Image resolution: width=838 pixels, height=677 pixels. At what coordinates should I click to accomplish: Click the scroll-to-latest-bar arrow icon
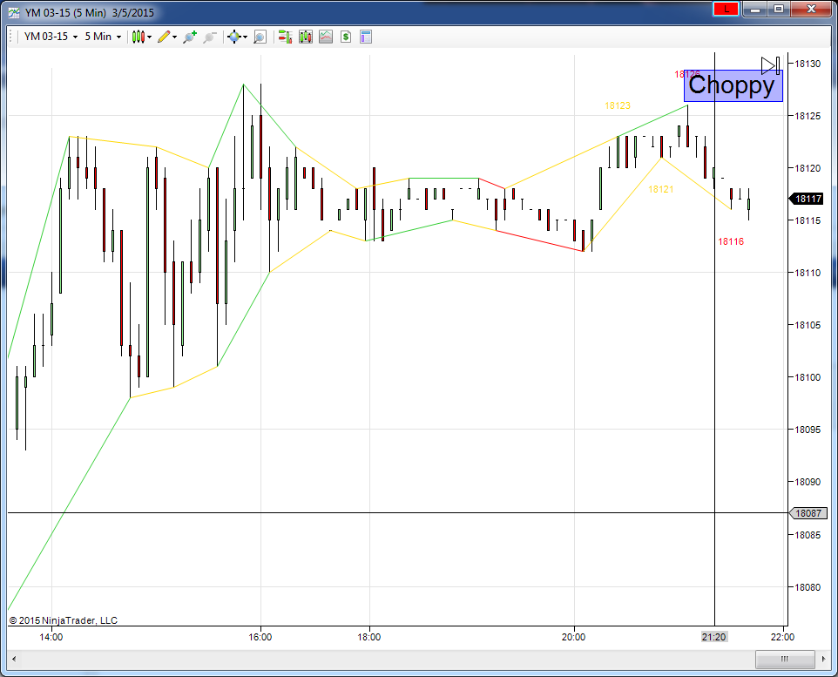coord(770,65)
